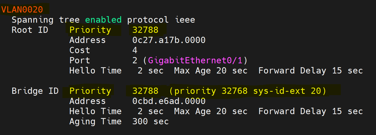Click the Root ID label
This screenshot has width=376, height=135.
click(x=30, y=30)
